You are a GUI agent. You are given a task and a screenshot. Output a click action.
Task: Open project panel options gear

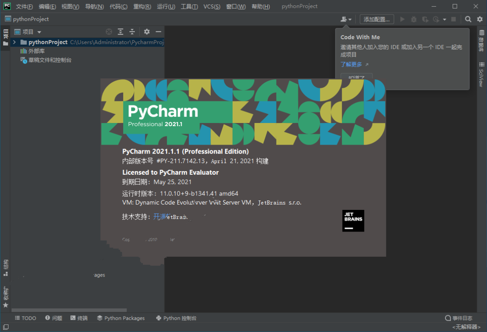point(147,32)
